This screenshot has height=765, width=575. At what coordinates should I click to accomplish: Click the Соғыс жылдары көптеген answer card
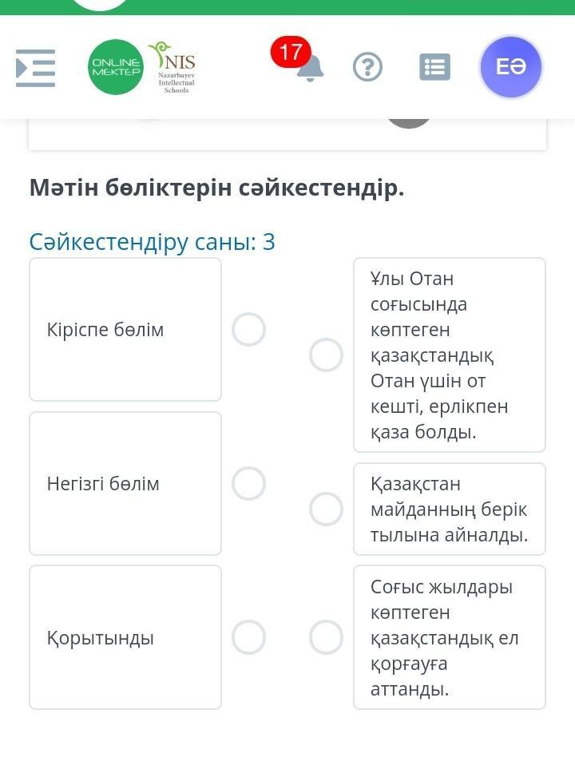click(449, 637)
